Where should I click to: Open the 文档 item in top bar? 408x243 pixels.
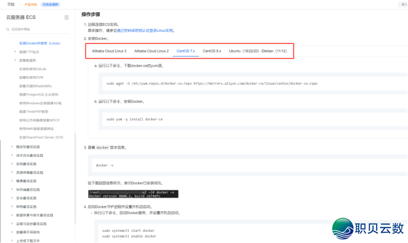(x=11, y=4)
